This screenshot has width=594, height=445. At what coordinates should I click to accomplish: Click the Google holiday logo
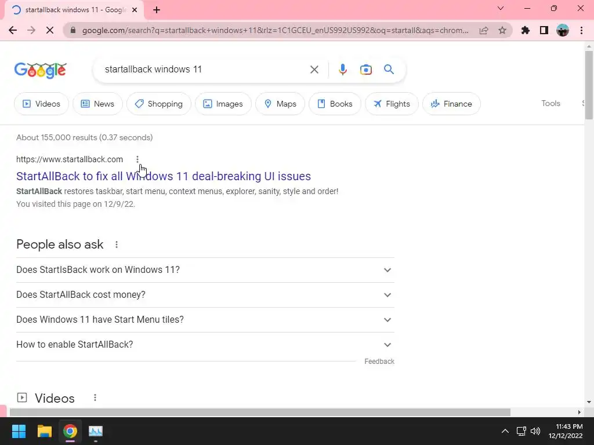click(x=41, y=70)
